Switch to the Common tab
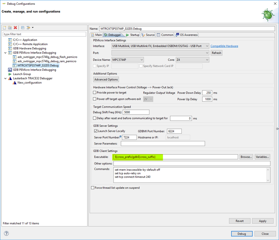 [x=165, y=35]
